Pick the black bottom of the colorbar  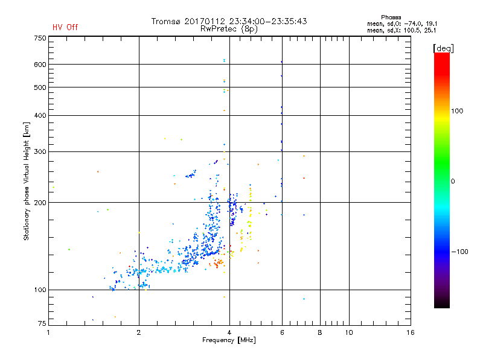click(441, 305)
